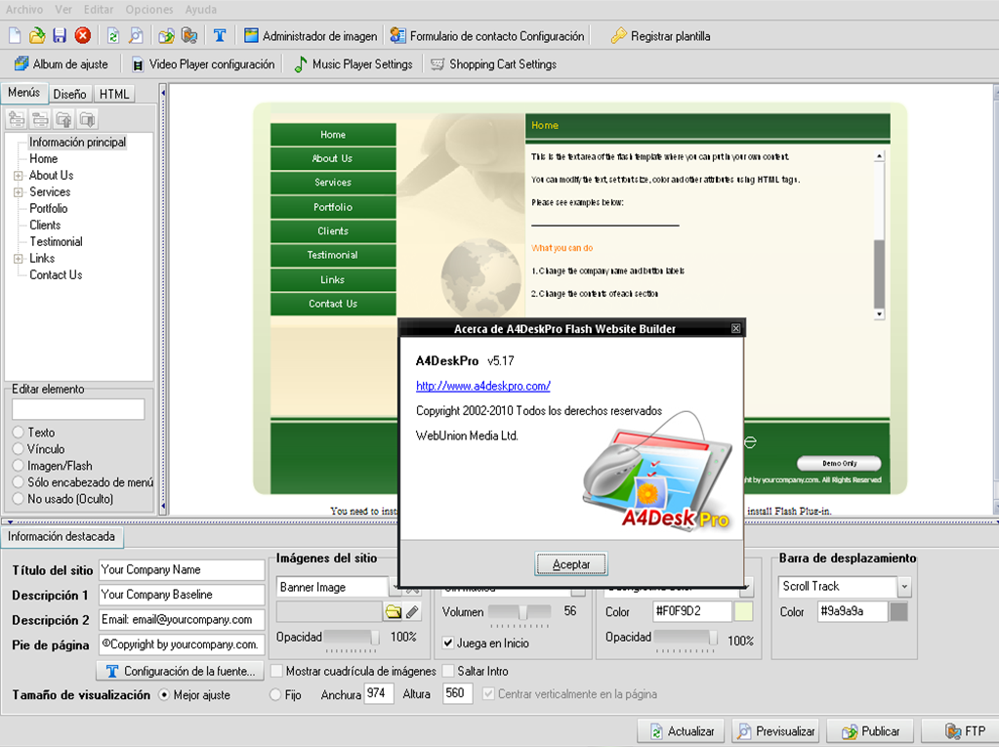Click the red X close project icon
This screenshot has height=747, width=999.
[x=83, y=36]
